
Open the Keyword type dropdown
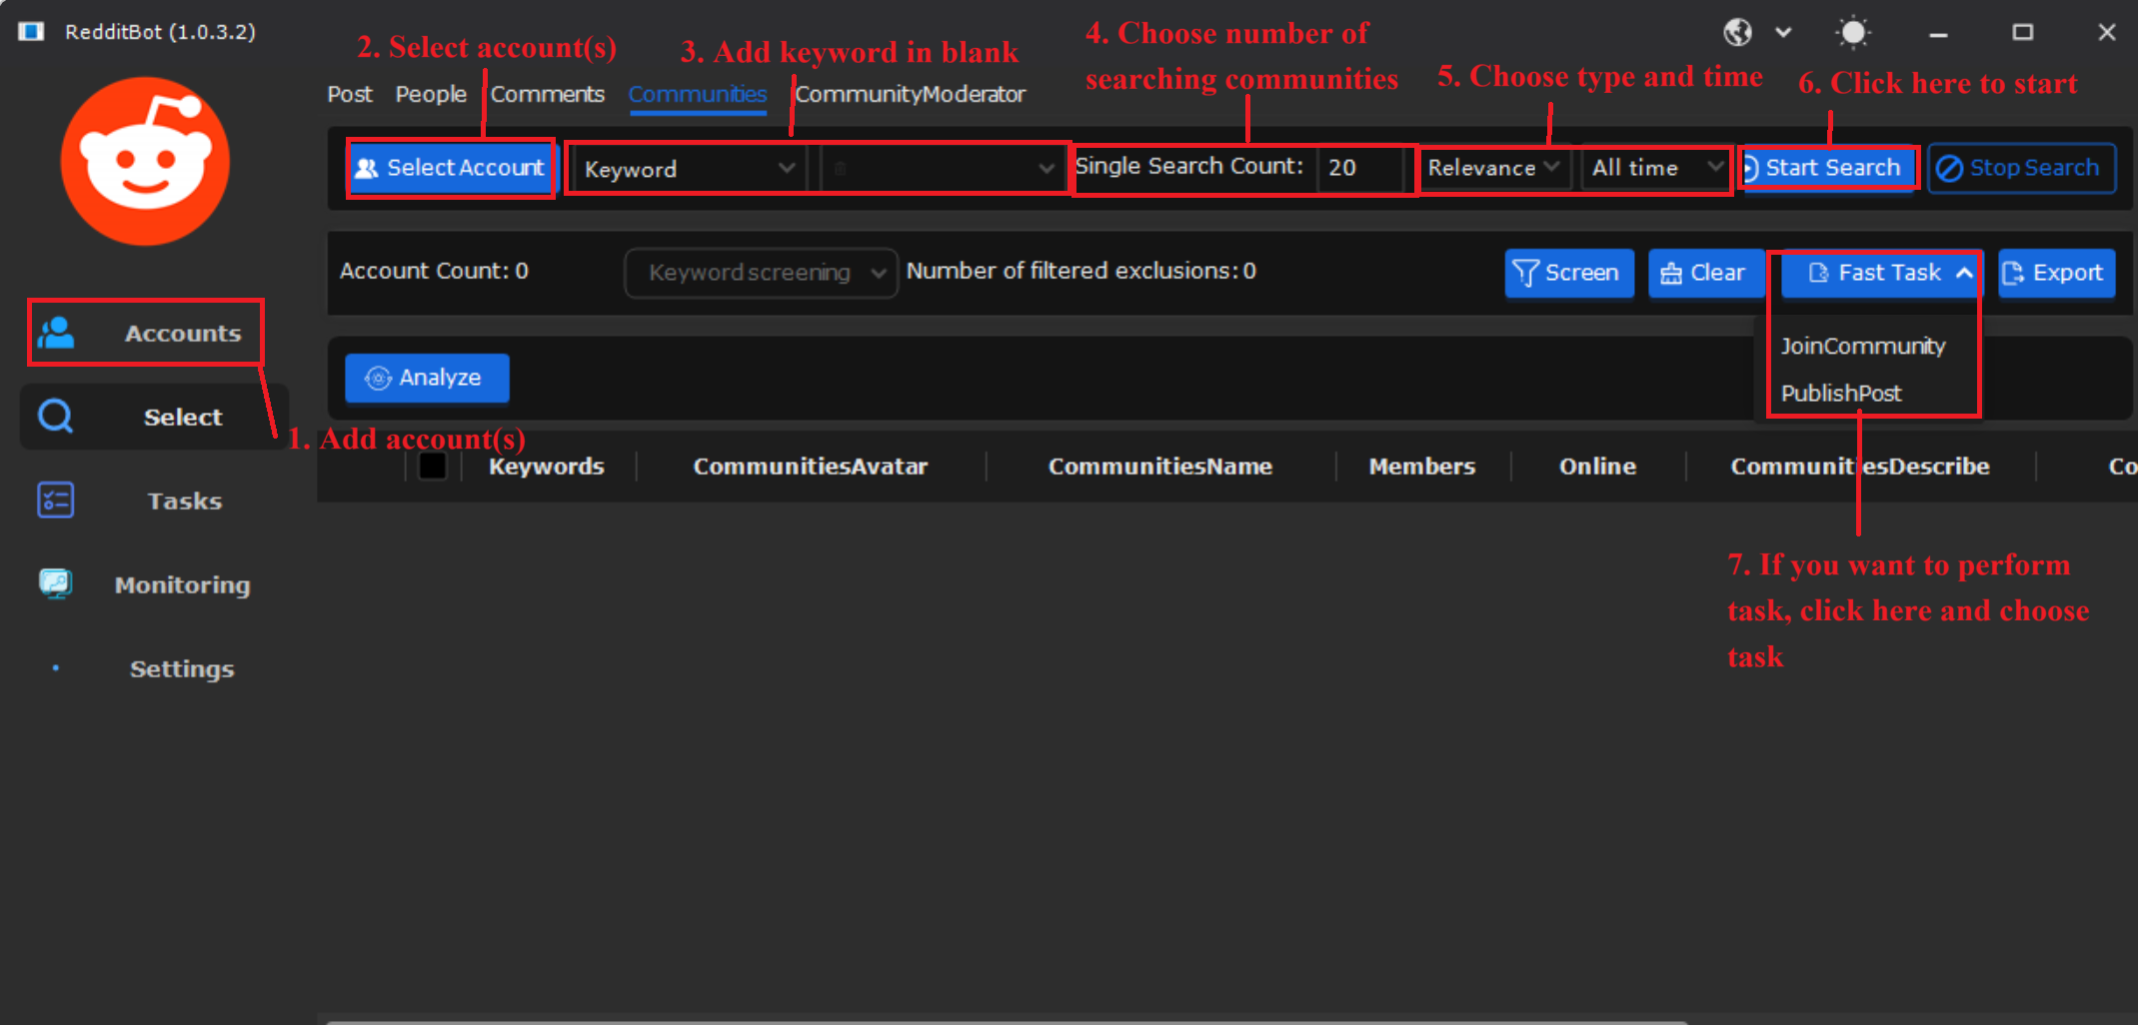[x=690, y=169]
